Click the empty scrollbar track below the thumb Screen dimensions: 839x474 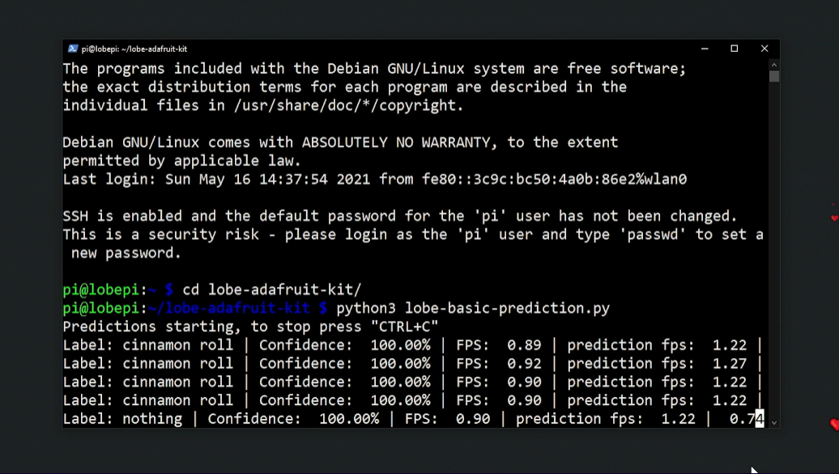(x=774, y=243)
